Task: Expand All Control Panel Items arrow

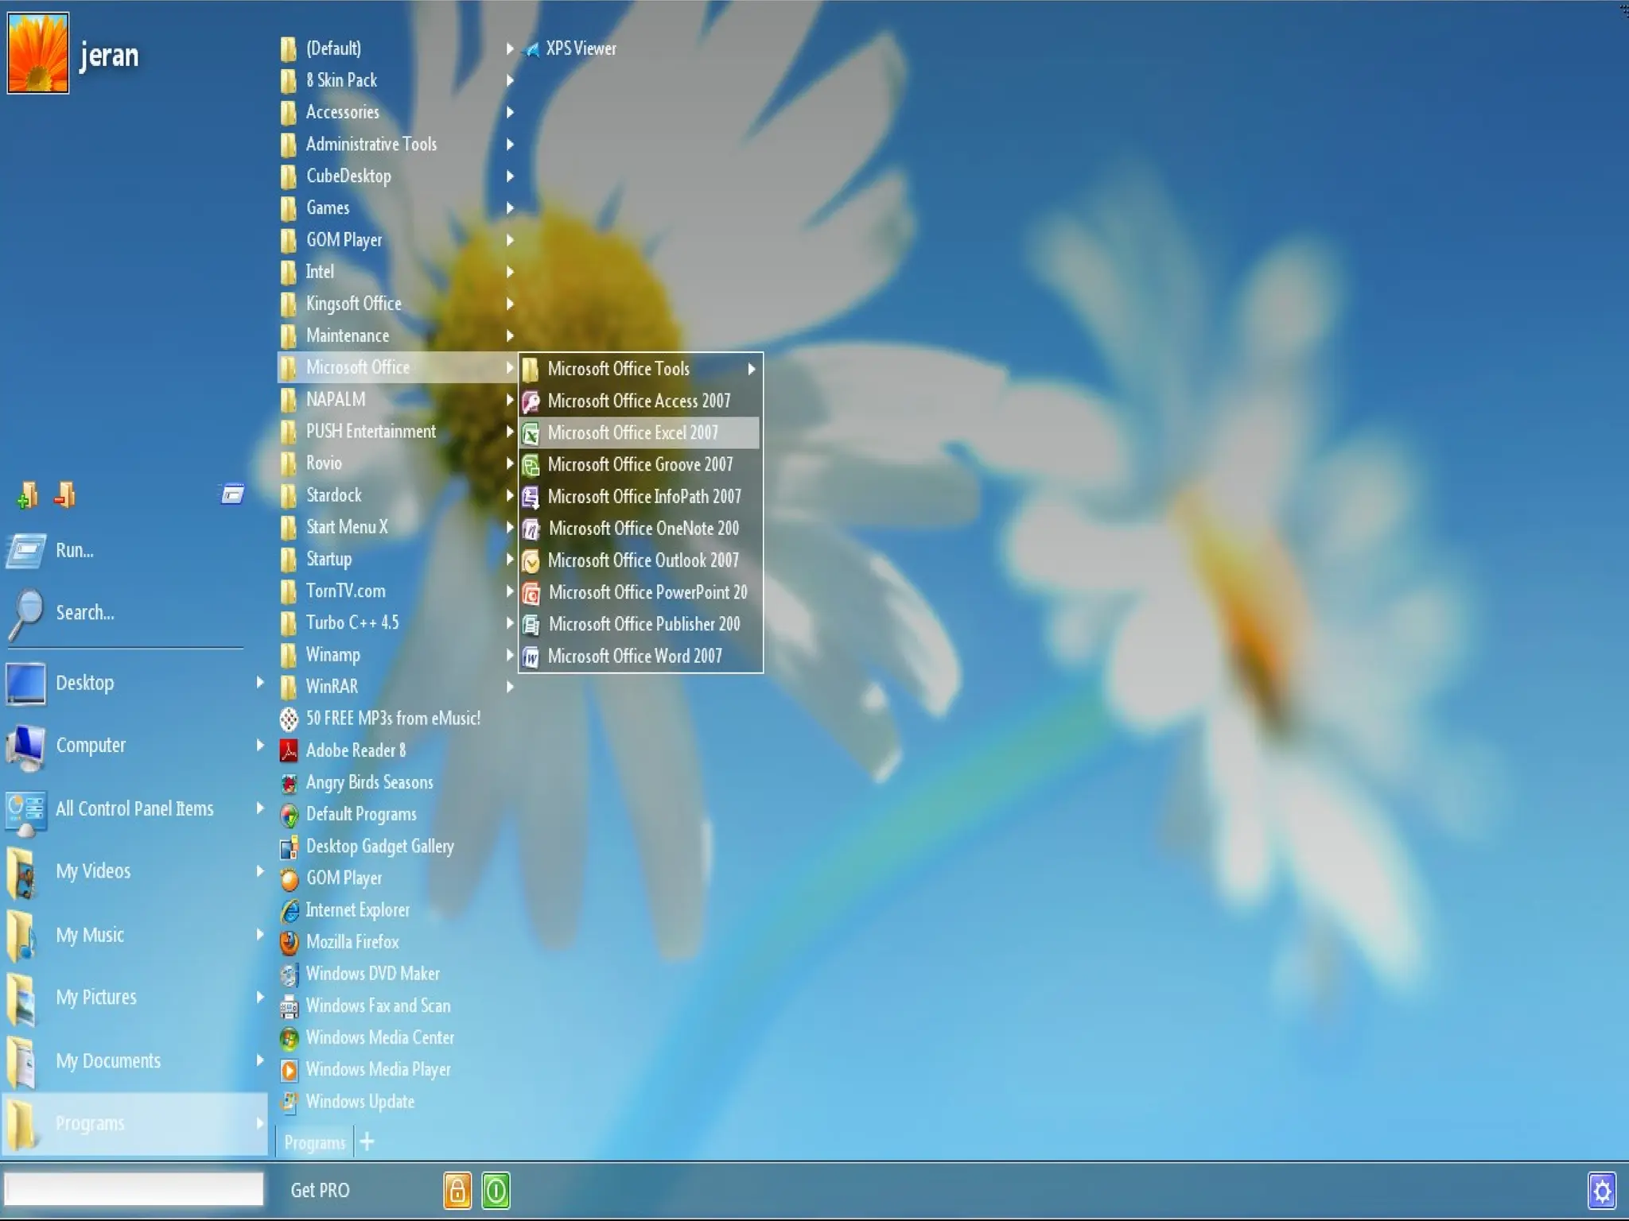Action: [259, 808]
